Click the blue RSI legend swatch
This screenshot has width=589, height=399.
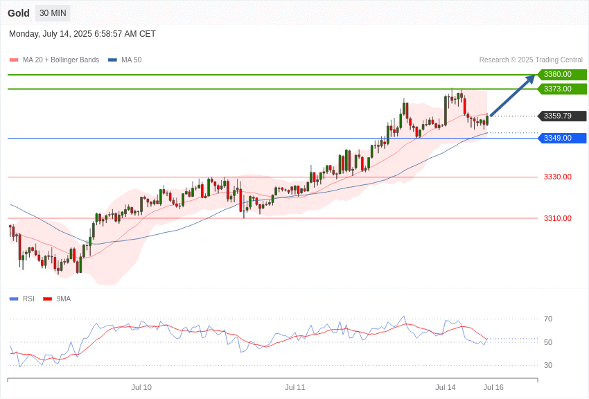coord(14,299)
